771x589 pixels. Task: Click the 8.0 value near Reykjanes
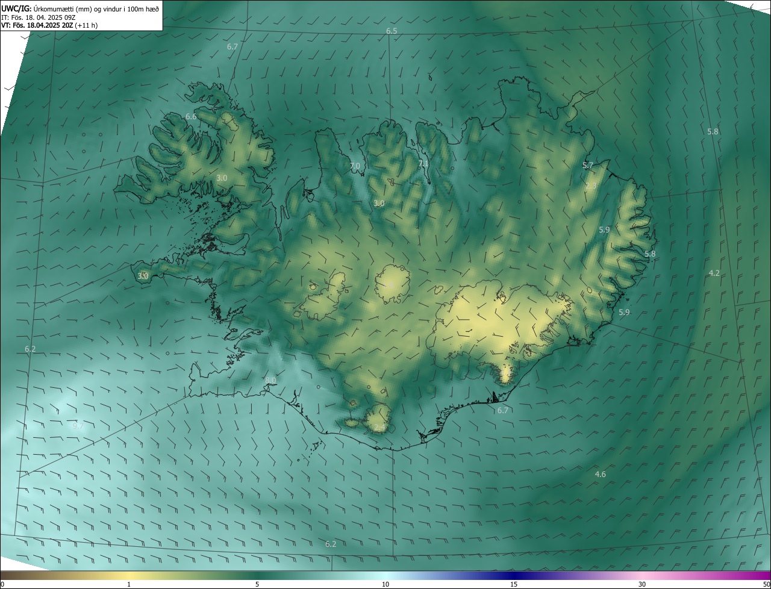(x=270, y=380)
